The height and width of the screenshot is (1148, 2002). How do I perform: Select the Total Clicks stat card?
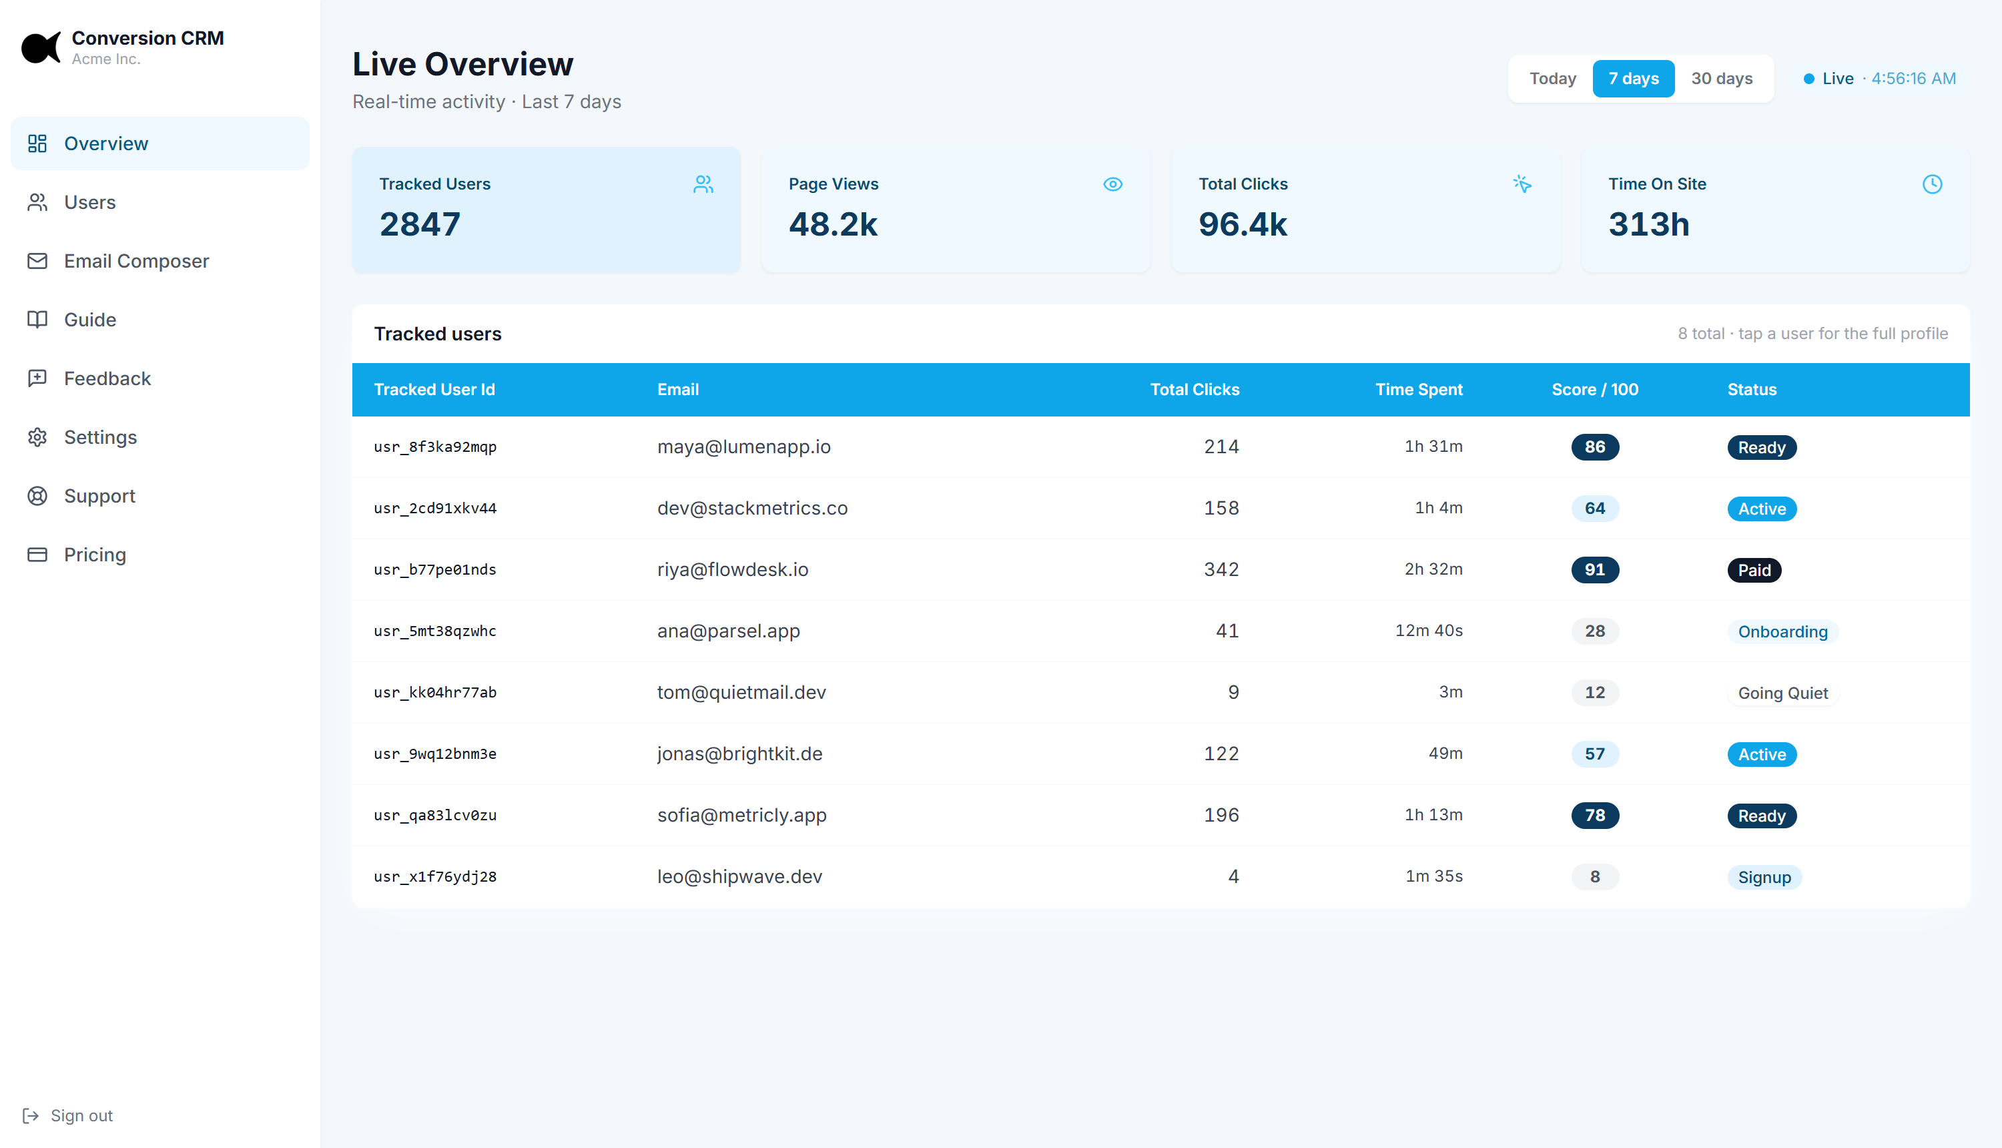(1365, 210)
